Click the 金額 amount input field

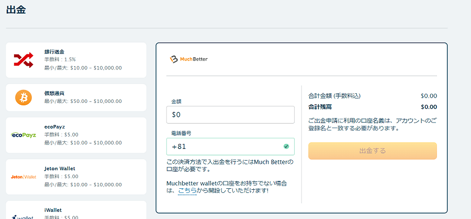[x=230, y=115]
